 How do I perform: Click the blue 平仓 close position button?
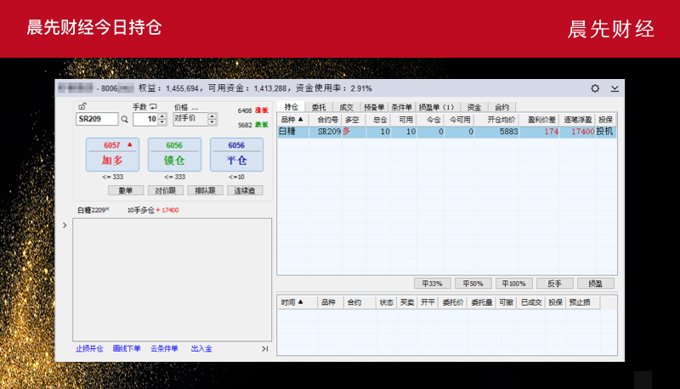pyautogui.click(x=236, y=154)
